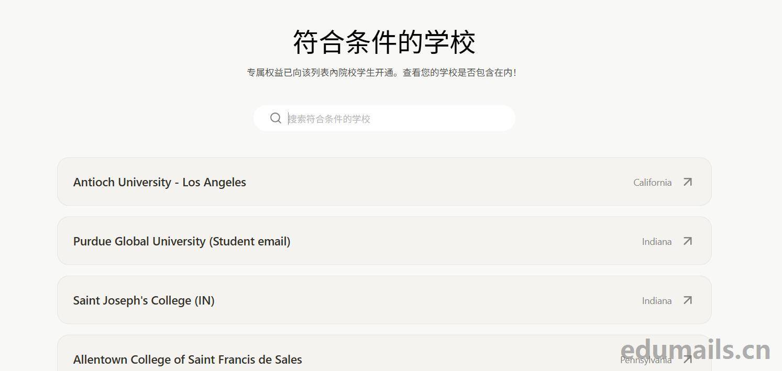Image resolution: width=782 pixels, height=371 pixels.
Task: Focus the 搜索符合条件的学校 search field
Action: pyautogui.click(x=384, y=118)
